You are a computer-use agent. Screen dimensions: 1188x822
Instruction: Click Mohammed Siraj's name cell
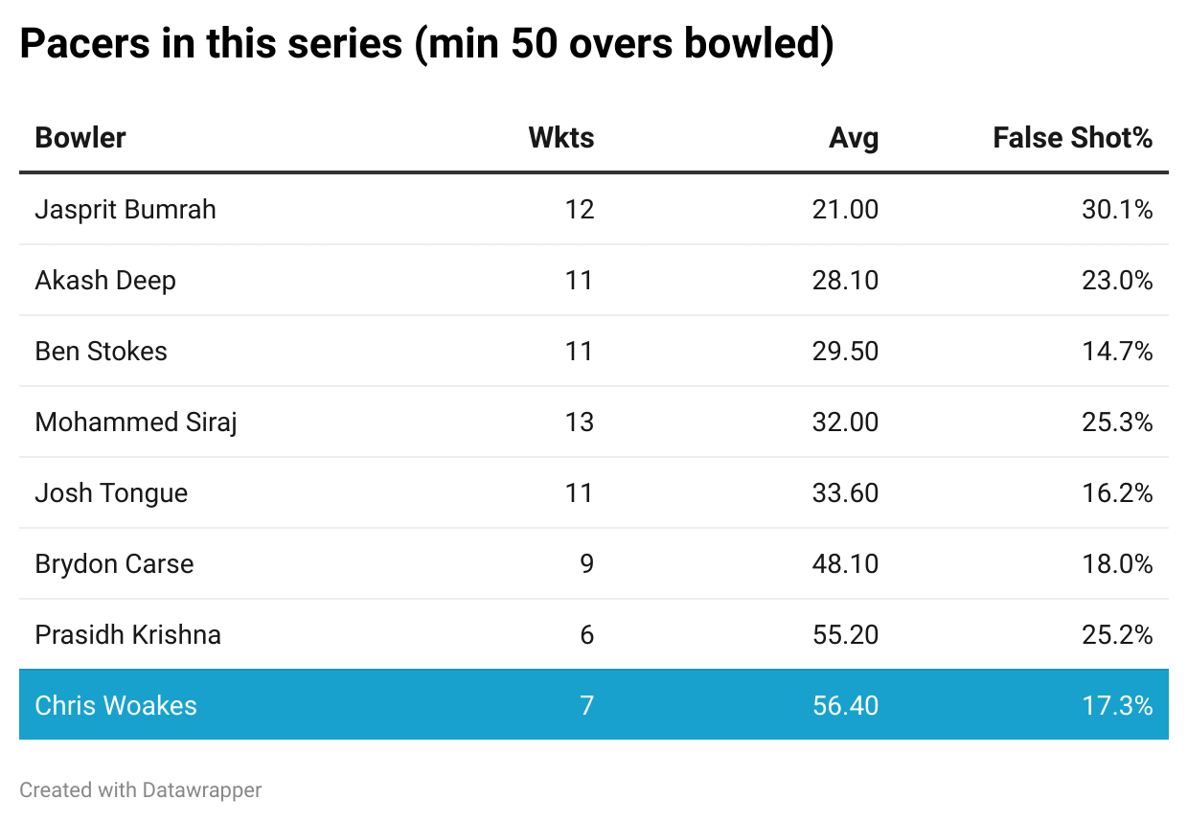(x=136, y=422)
